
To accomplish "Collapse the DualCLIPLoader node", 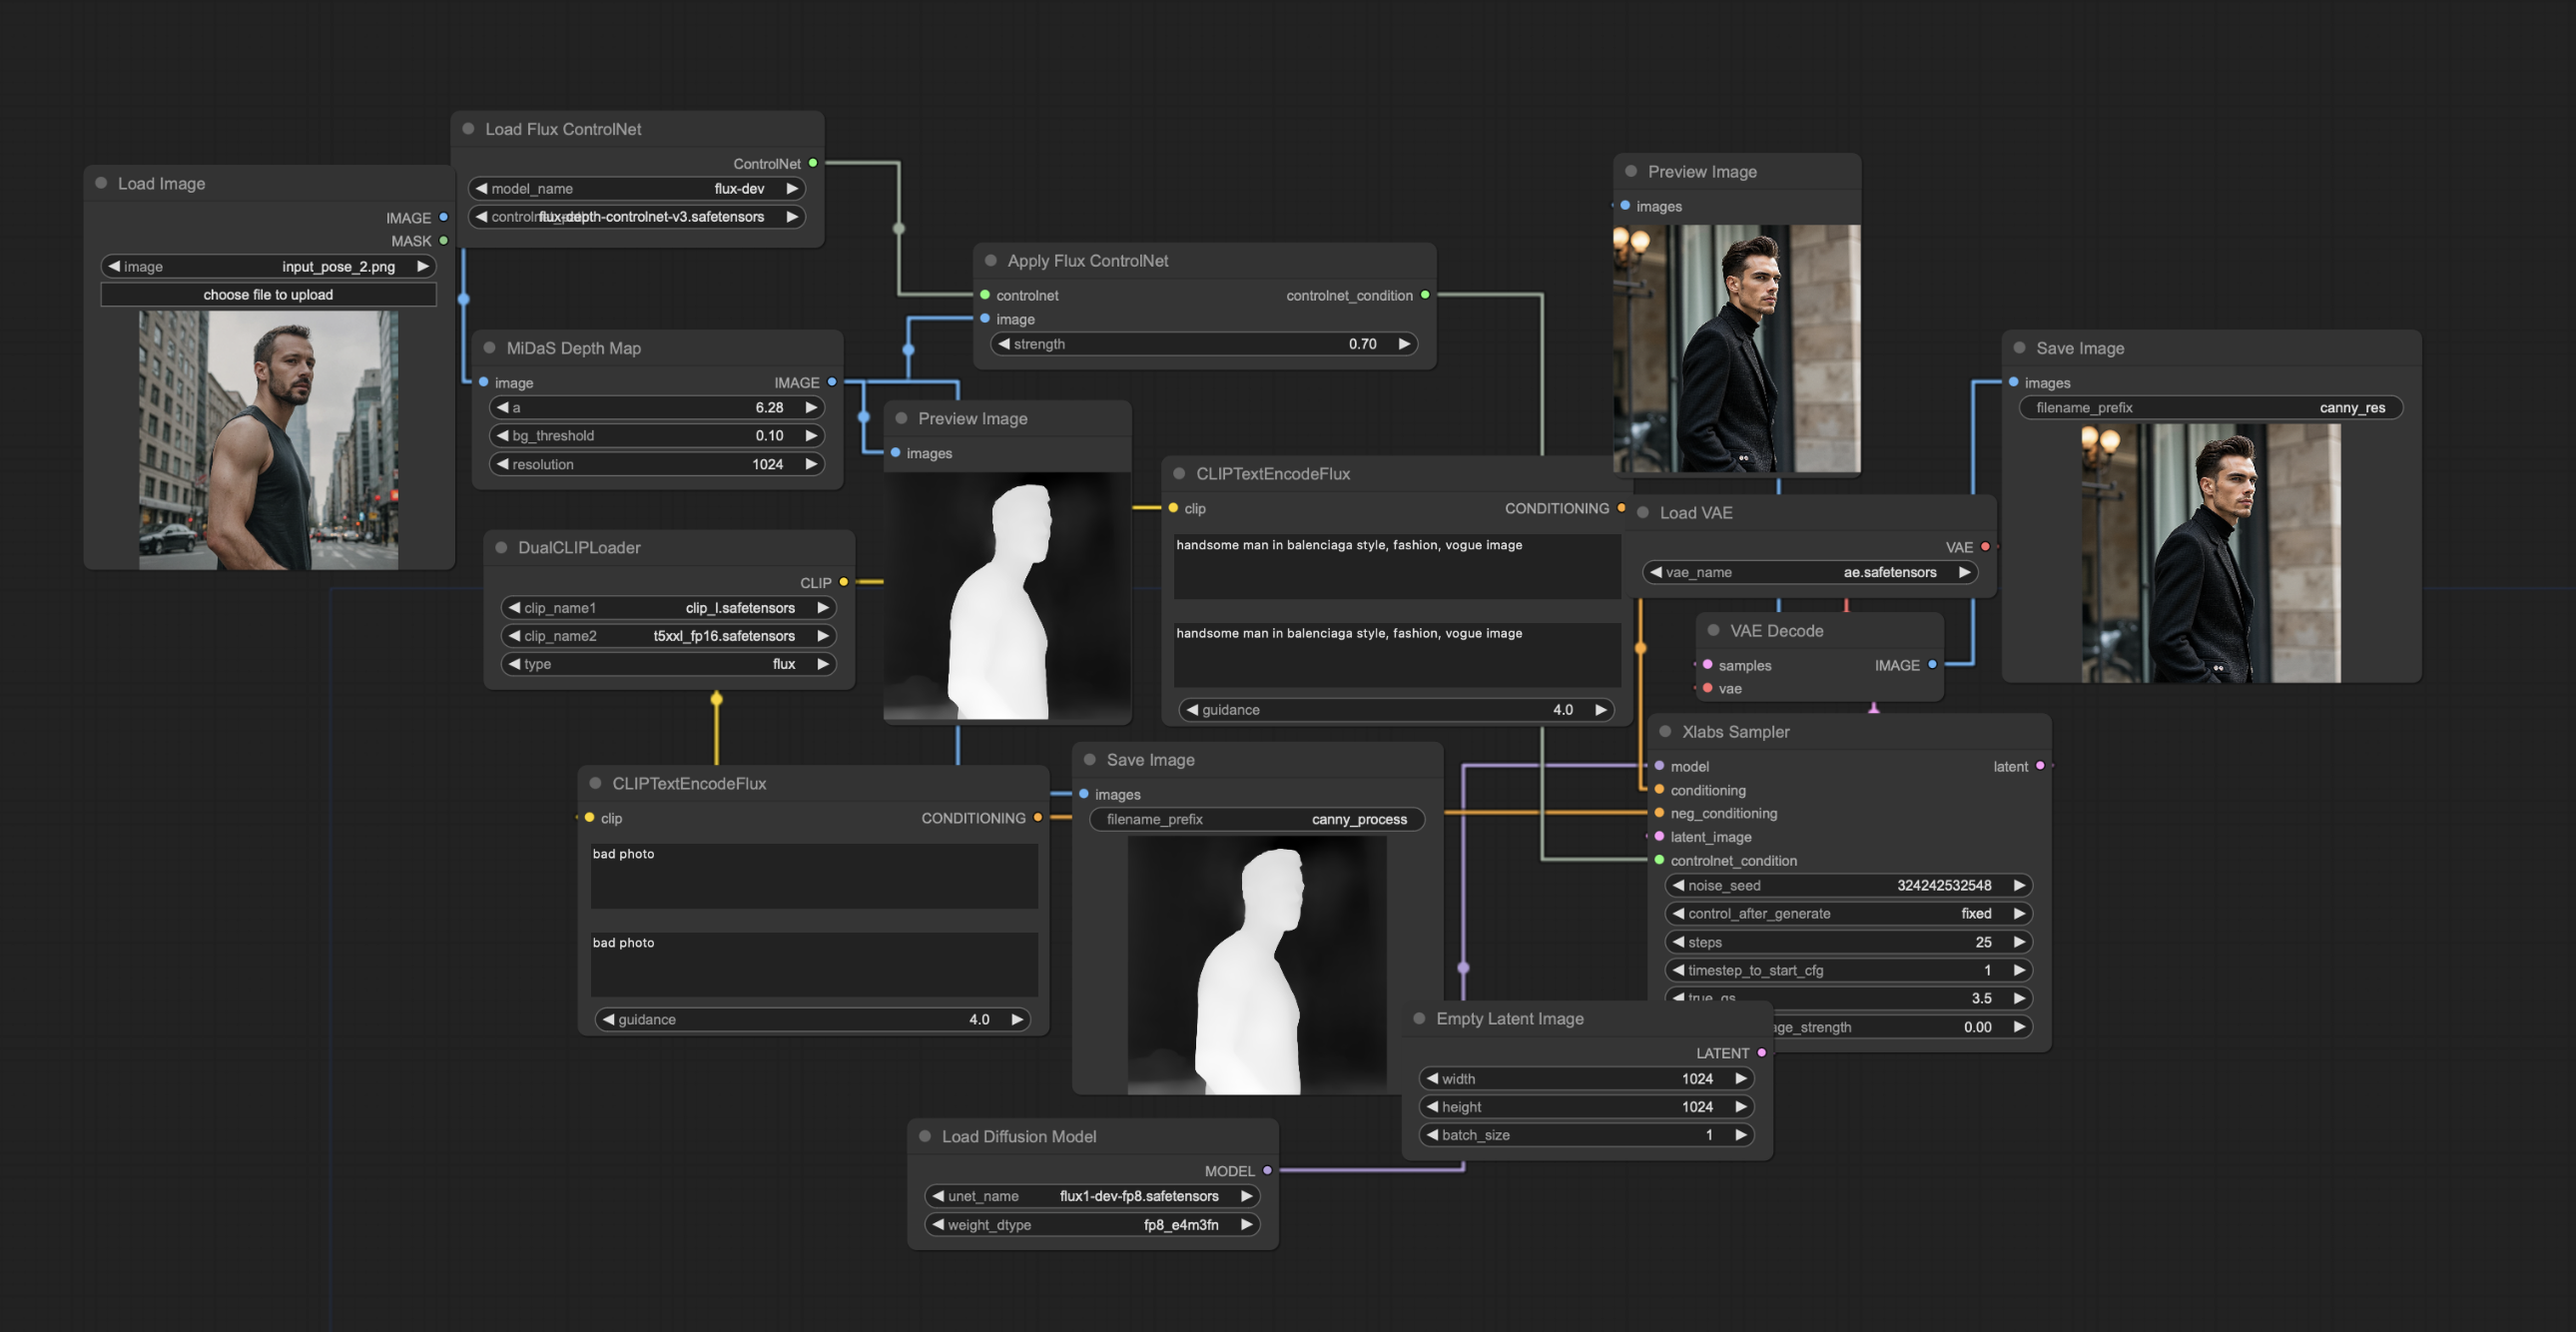I will (x=503, y=547).
